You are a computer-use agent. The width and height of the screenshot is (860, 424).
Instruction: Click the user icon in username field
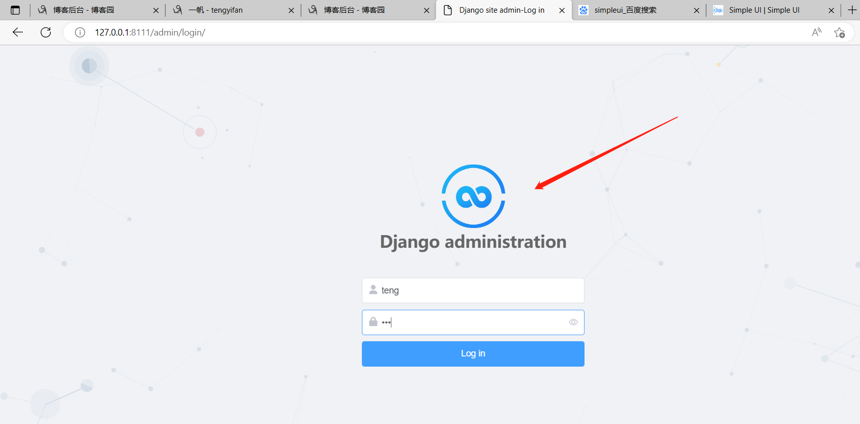coord(373,290)
